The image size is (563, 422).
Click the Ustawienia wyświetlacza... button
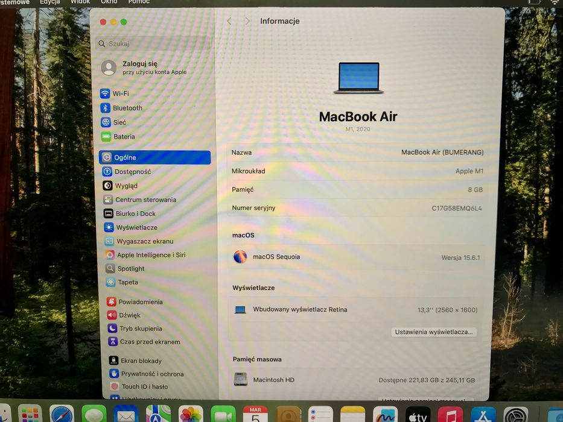click(434, 332)
